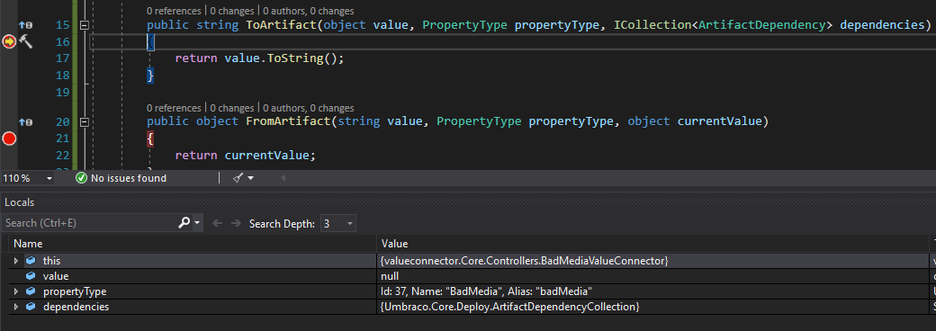Screen dimensions: 936x331
Task: Click '0 authors, 0 changes' CodeLens above FromArtifact
Action: tap(308, 108)
